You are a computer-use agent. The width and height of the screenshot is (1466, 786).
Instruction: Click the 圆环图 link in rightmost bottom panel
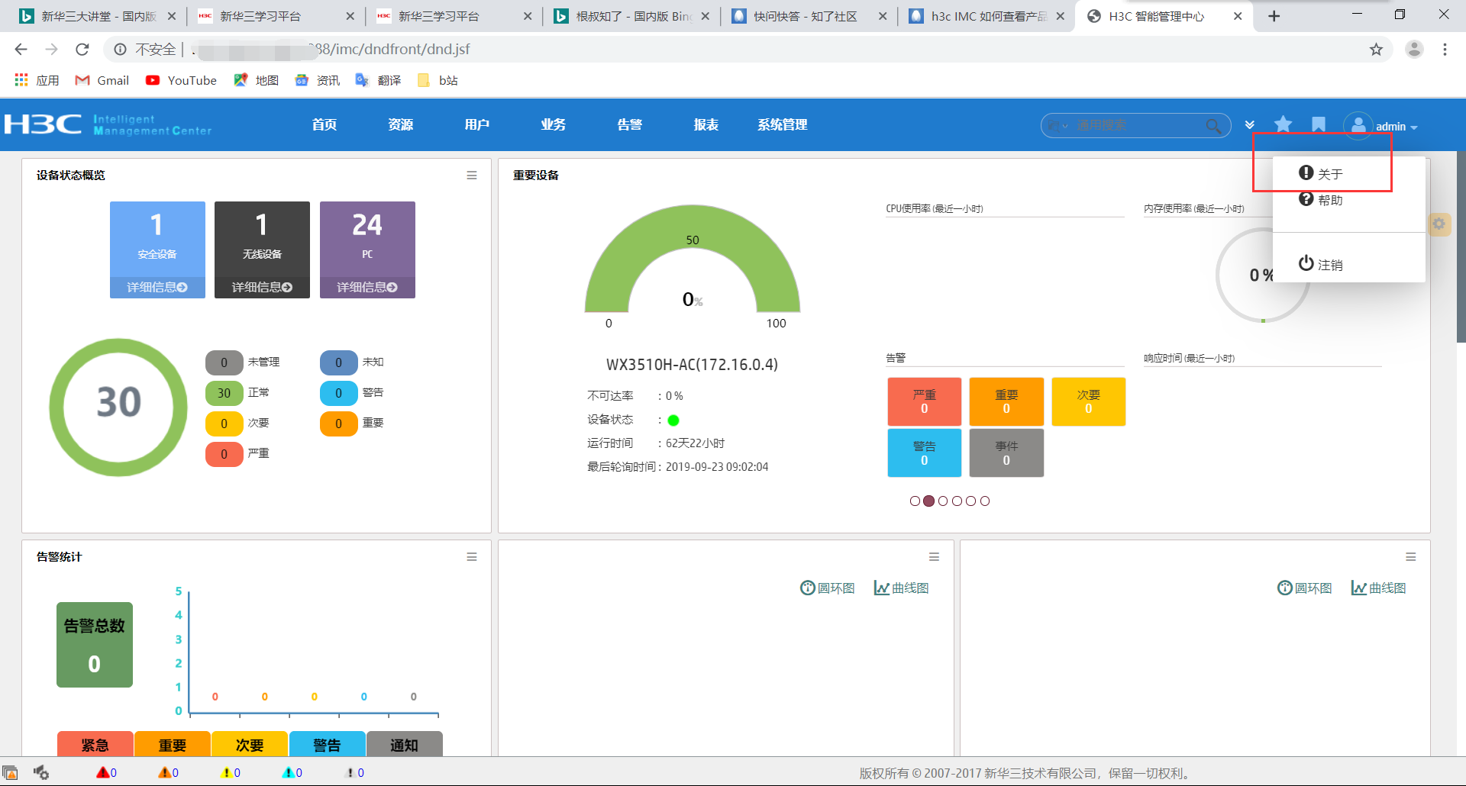pyautogui.click(x=1304, y=588)
